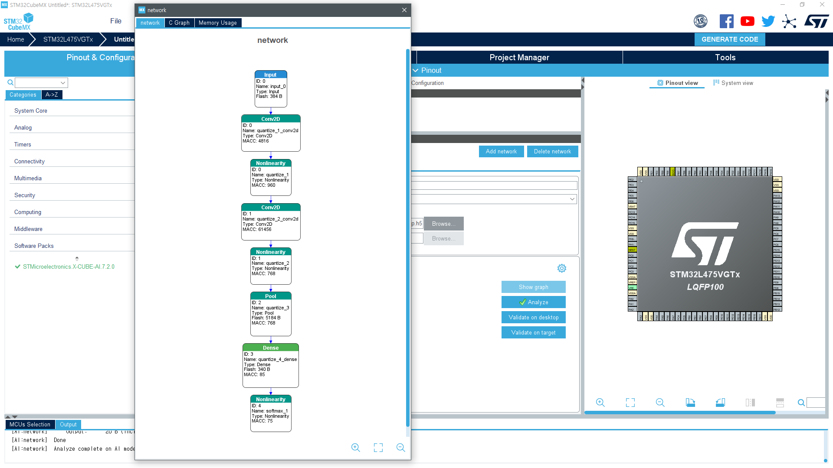Viewport: 833px width, 468px height.
Task: Expand the category search dropdown
Action: [63, 83]
